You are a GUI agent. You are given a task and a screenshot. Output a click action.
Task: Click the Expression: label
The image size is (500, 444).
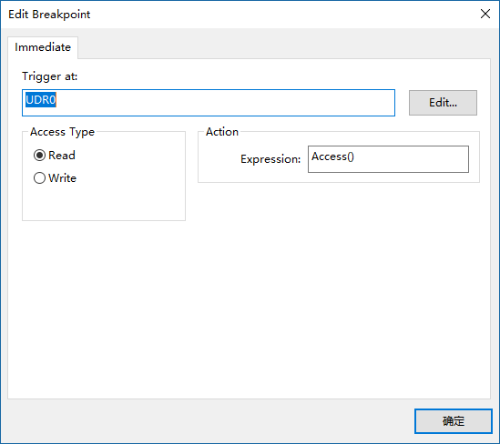(270, 159)
